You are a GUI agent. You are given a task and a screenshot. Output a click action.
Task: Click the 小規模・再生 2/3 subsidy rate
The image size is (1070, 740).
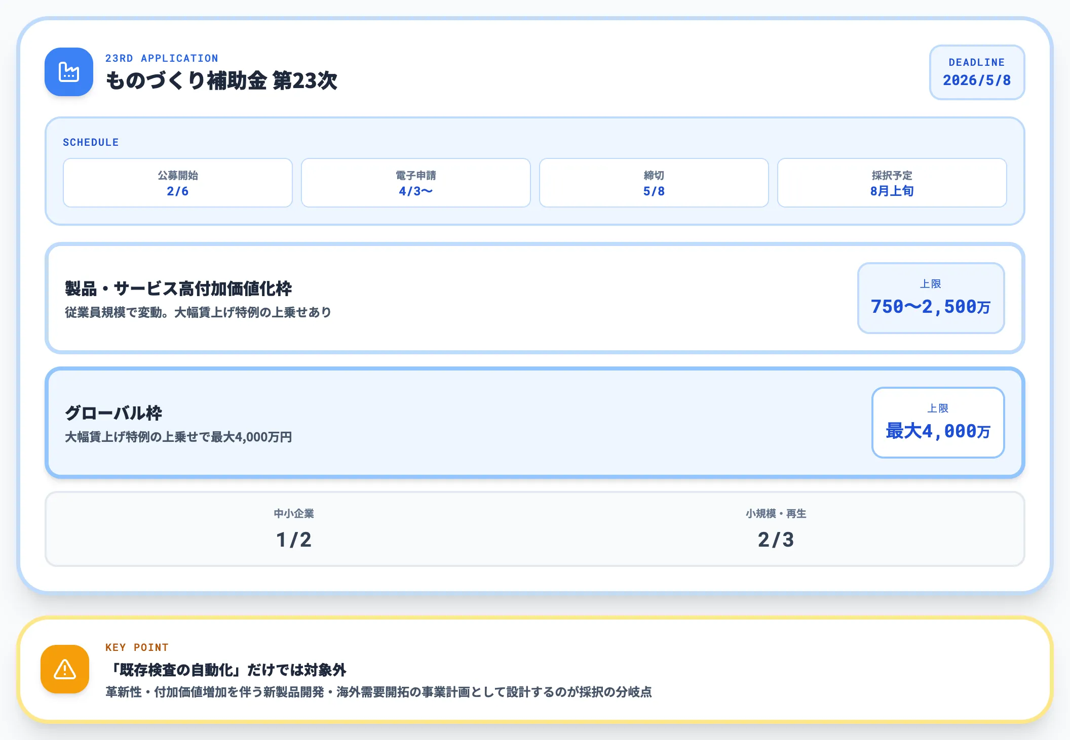776,529
